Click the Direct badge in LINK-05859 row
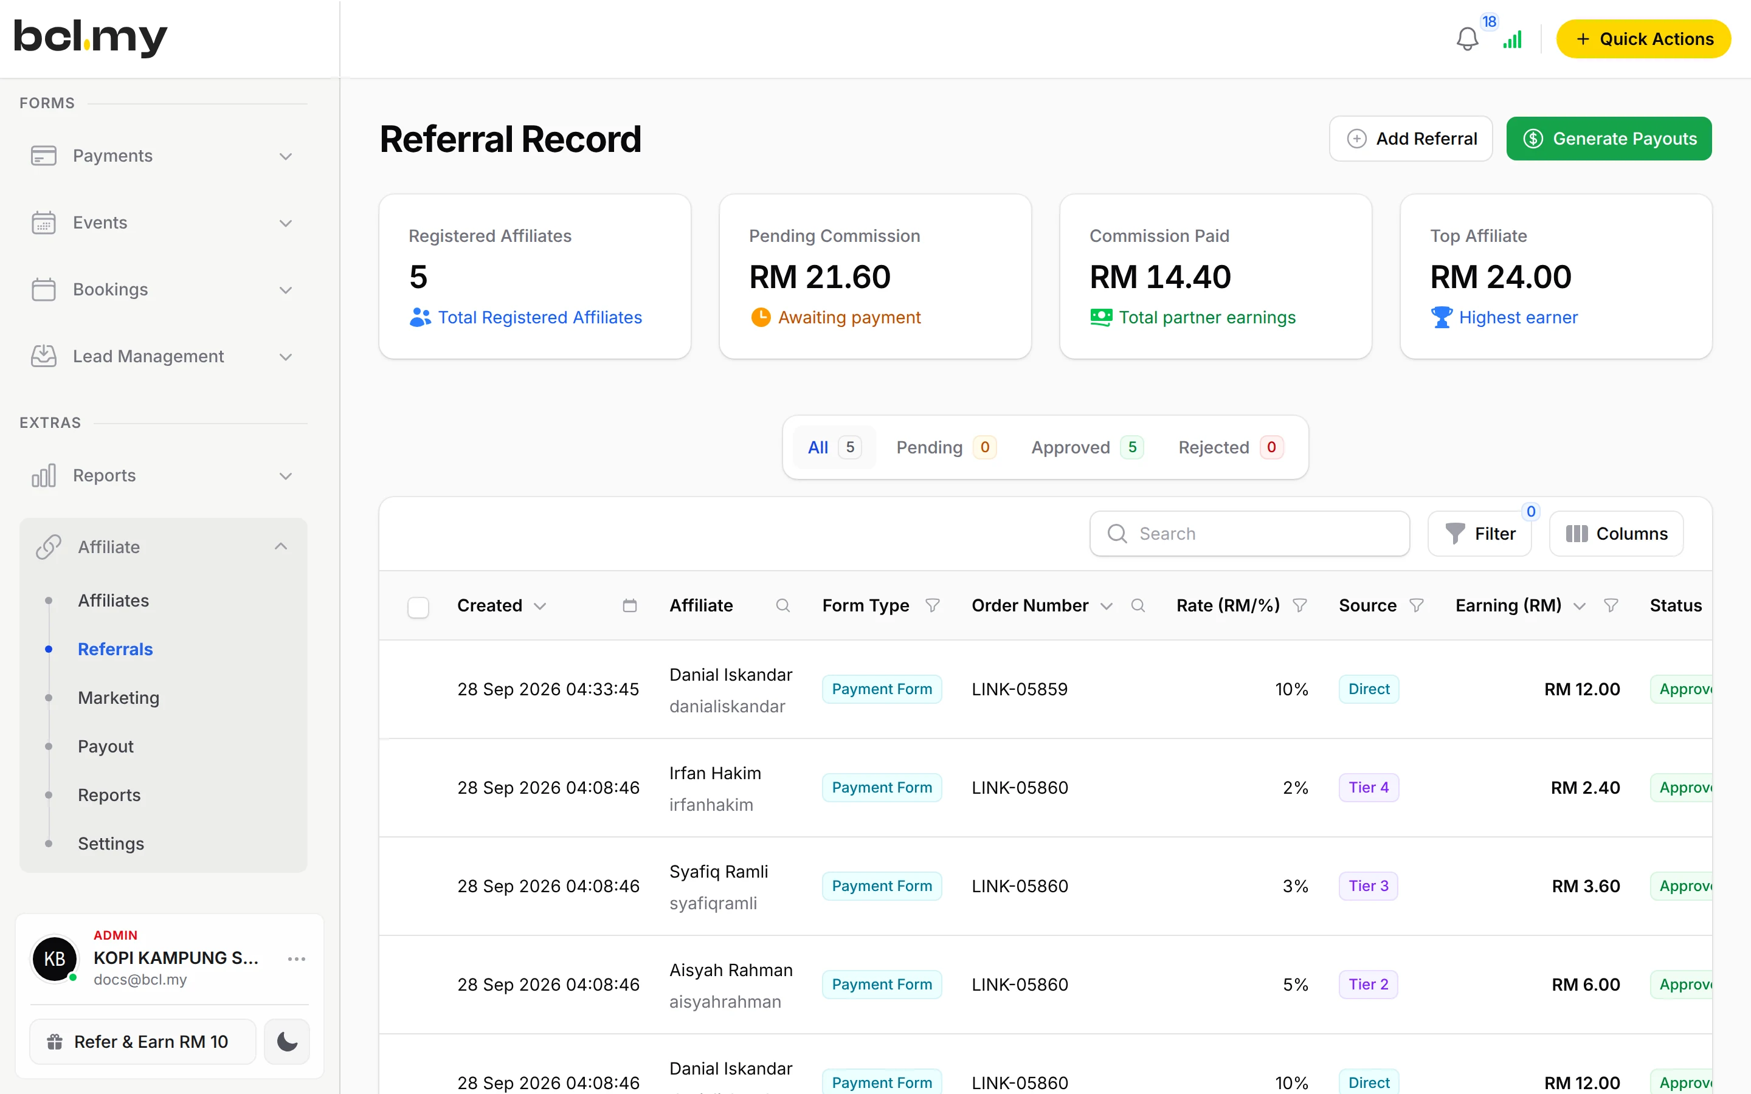Viewport: 1751px width, 1094px height. click(1369, 689)
